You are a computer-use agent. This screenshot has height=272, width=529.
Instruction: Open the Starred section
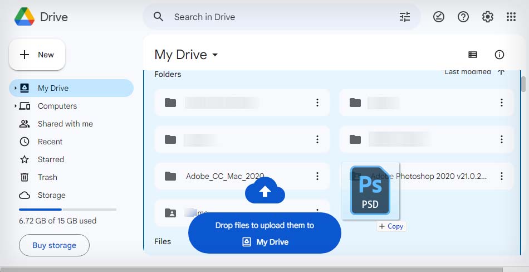point(51,159)
